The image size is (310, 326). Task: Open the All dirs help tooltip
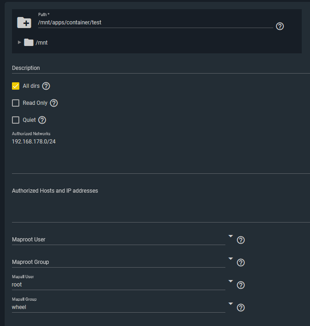coord(46,86)
